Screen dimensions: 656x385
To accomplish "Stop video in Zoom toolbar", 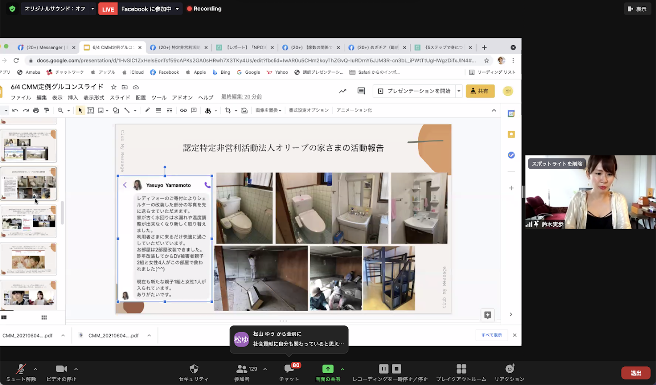I will click(61, 372).
